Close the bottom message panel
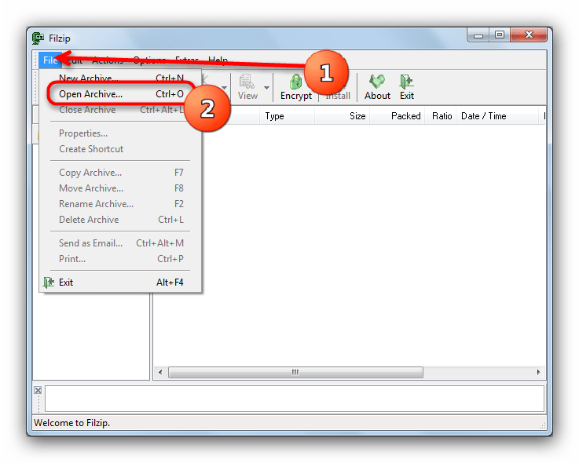The image size is (579, 463). [x=38, y=390]
